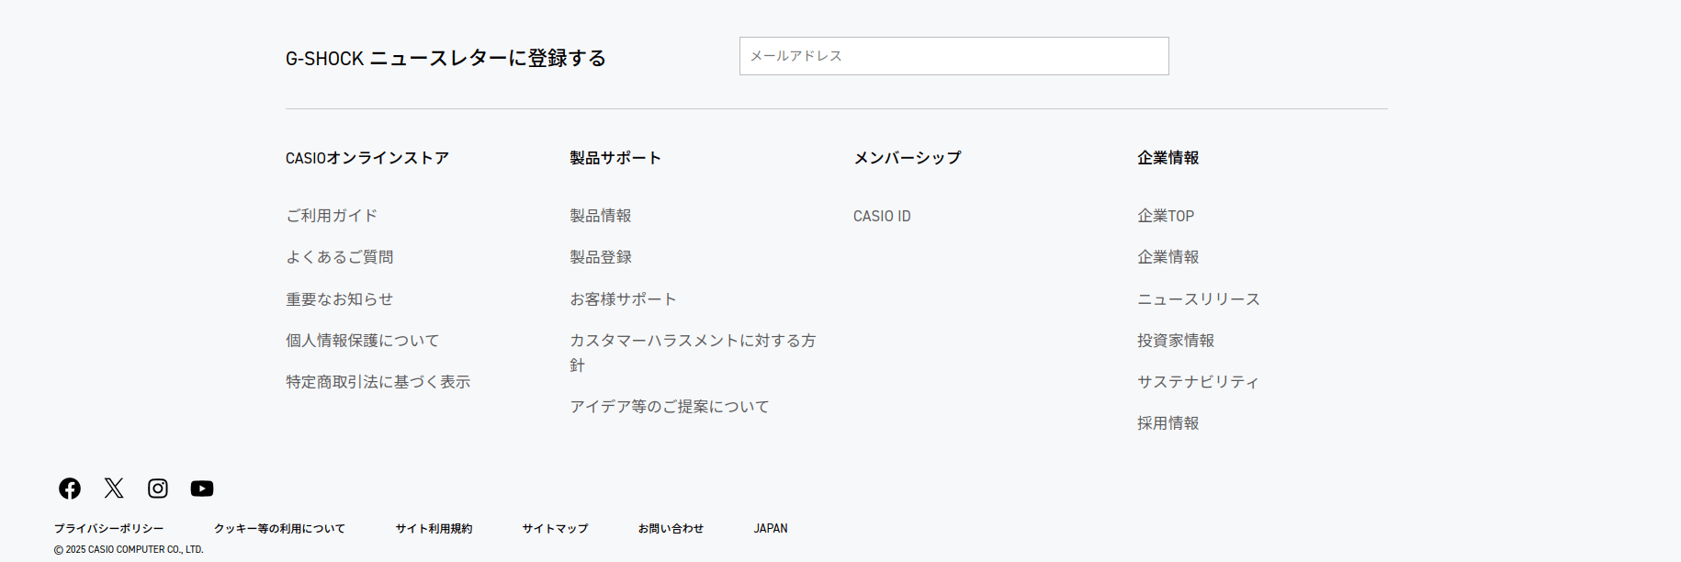
Task: Open the X (Twitter) social icon
Action: (114, 489)
